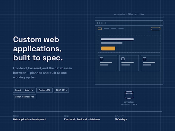Screen dimensions: 175x131
Task: Click the PostgreSQL tag
Action: (45, 90)
